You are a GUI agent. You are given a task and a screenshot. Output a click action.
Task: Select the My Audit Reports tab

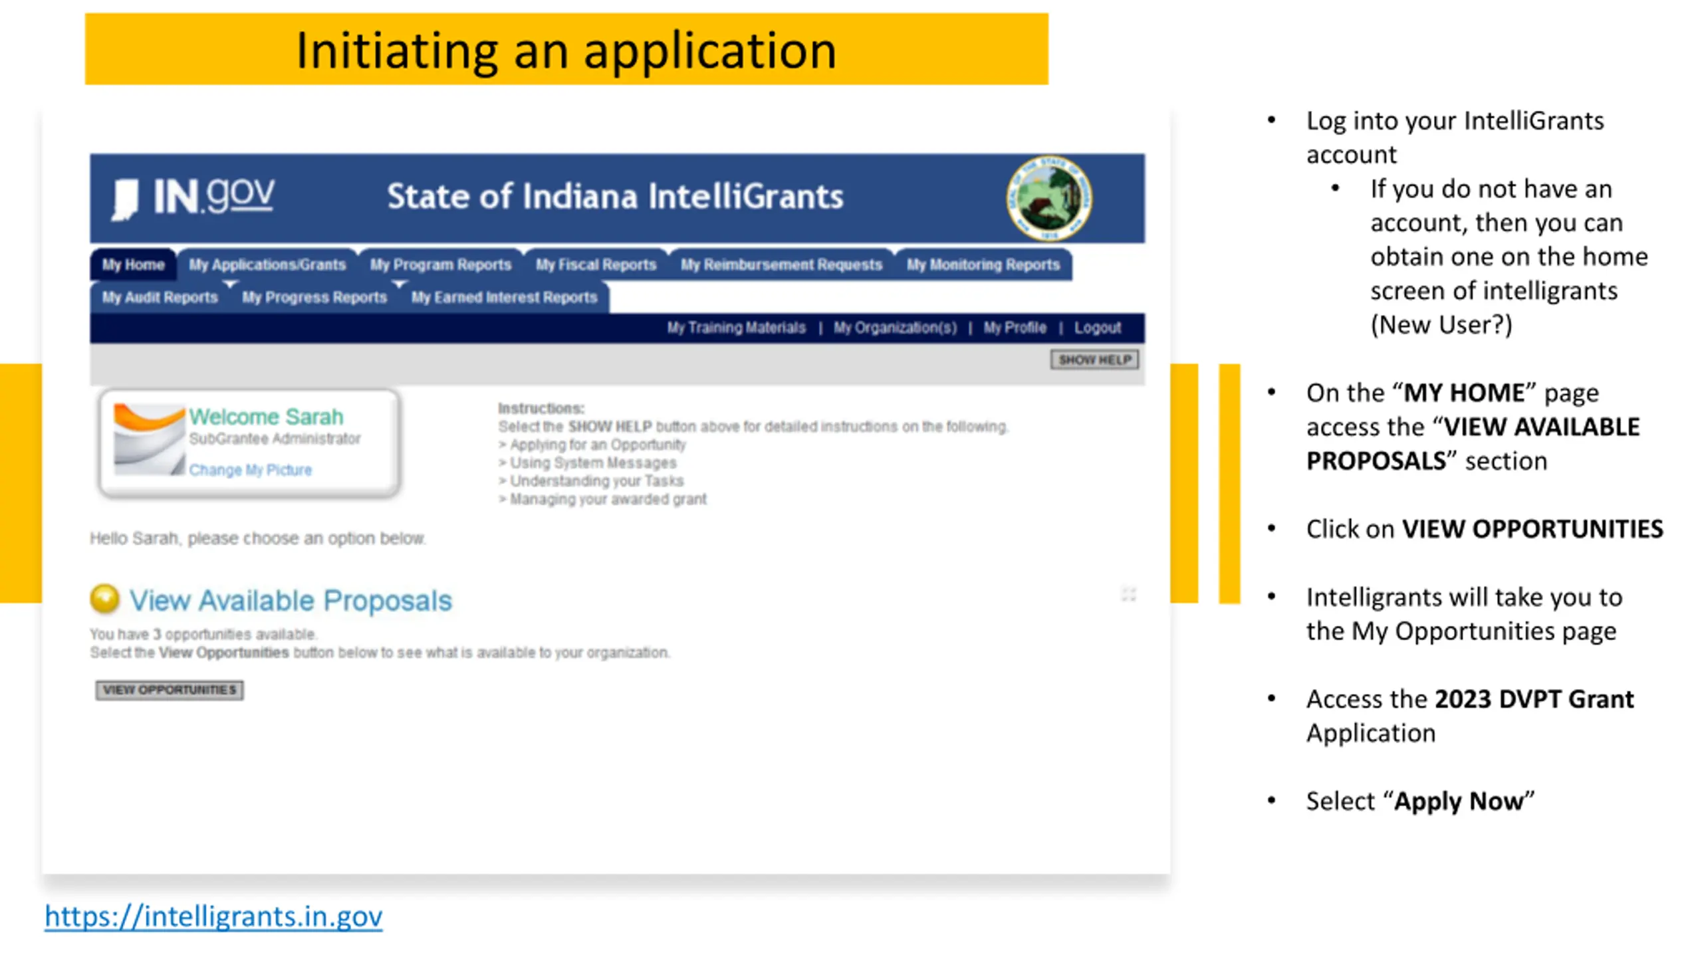point(160,297)
